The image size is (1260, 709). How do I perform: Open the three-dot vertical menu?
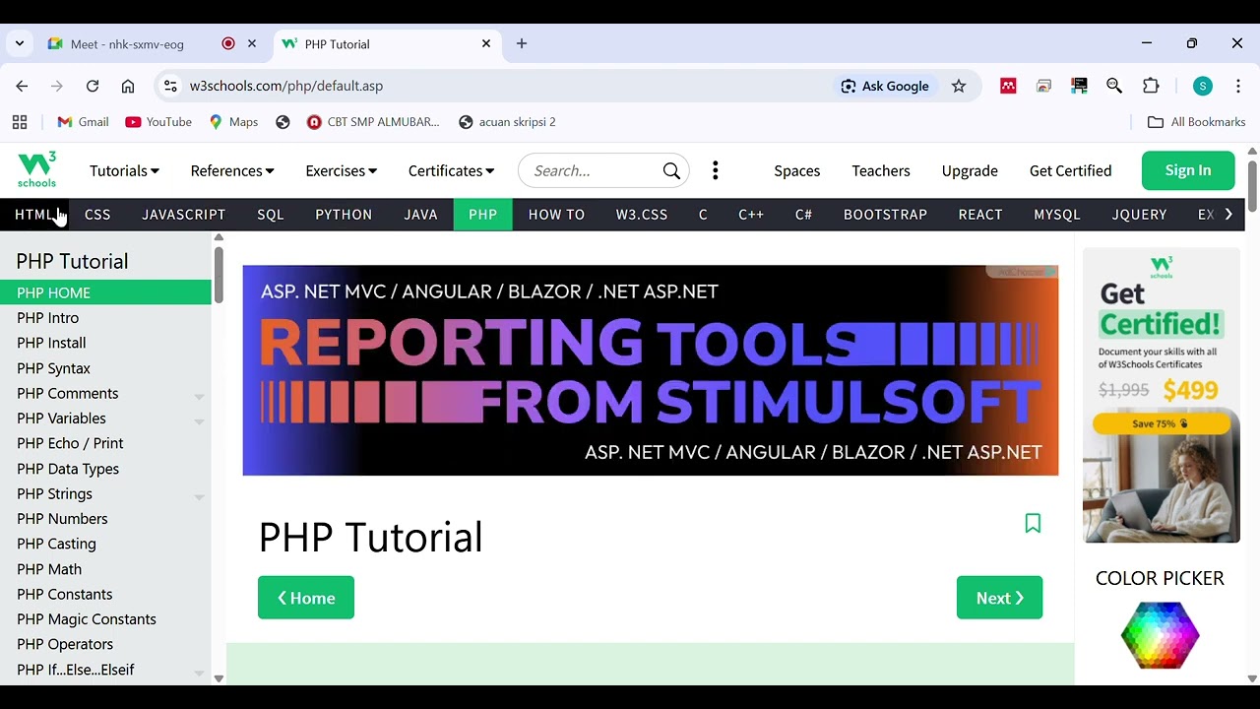pyautogui.click(x=716, y=171)
